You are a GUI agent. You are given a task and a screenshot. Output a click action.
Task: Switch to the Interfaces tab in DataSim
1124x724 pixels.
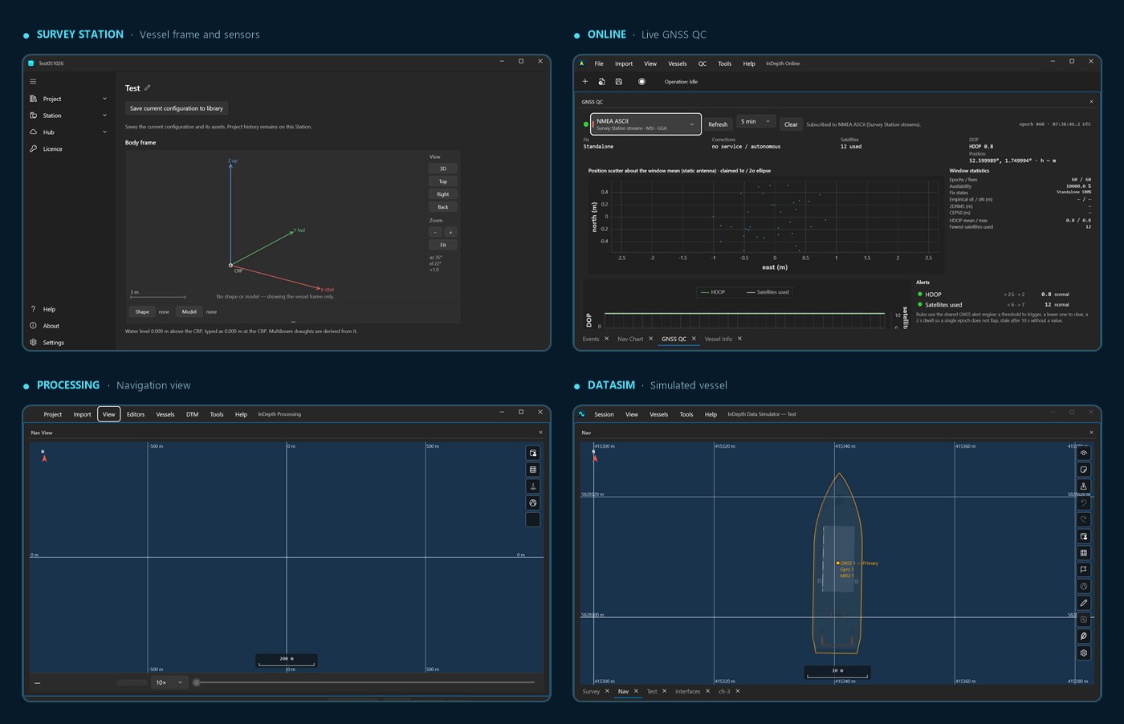point(688,691)
